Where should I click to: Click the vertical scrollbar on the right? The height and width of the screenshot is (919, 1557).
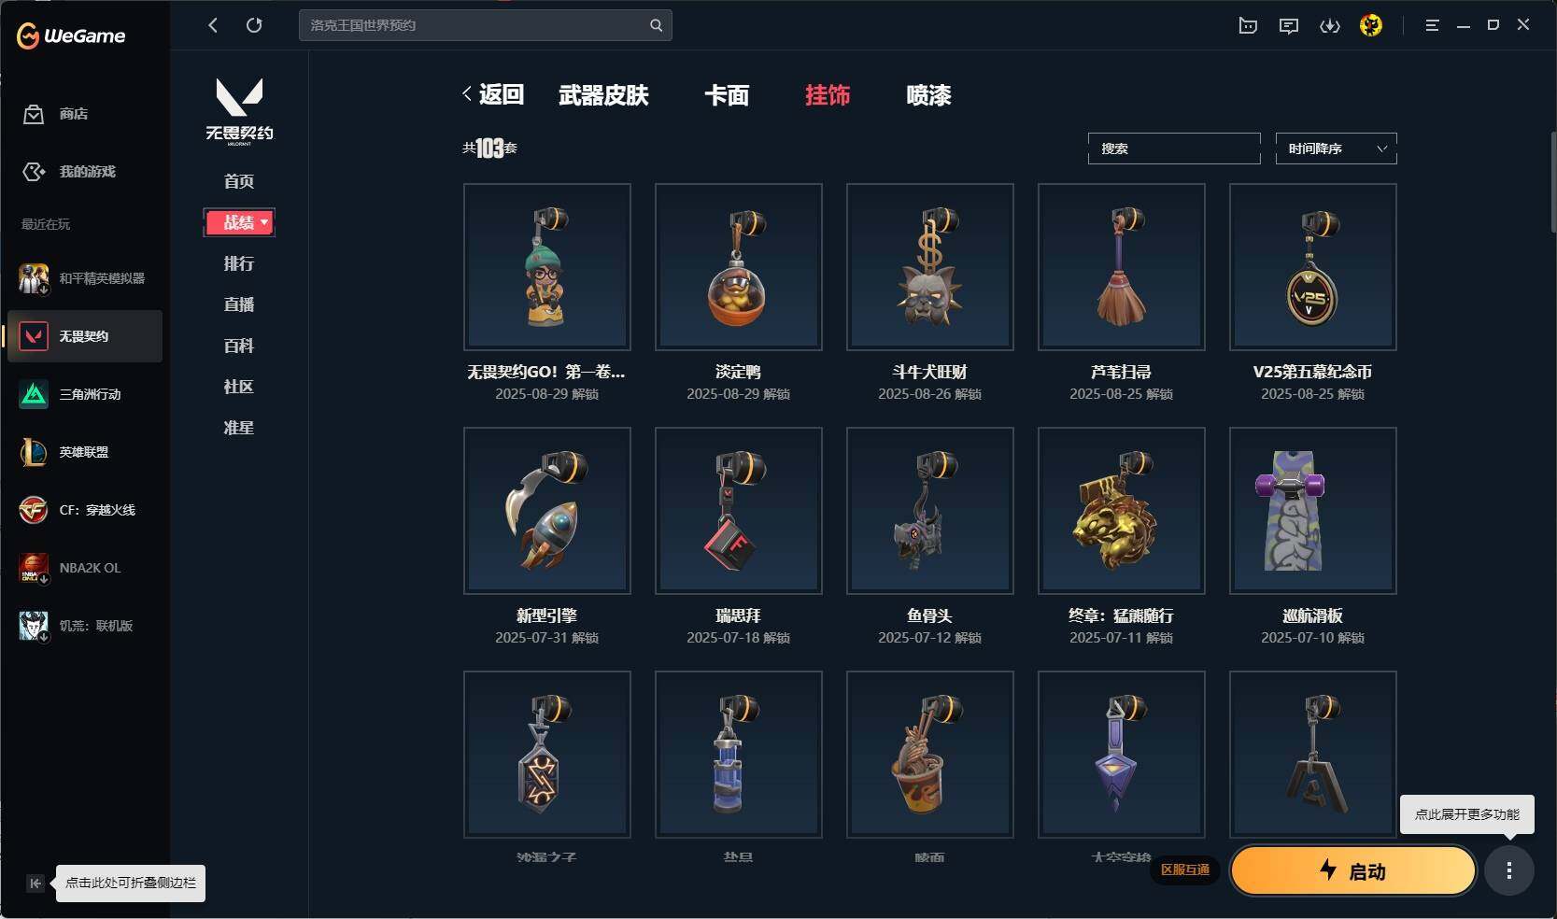(1552, 182)
